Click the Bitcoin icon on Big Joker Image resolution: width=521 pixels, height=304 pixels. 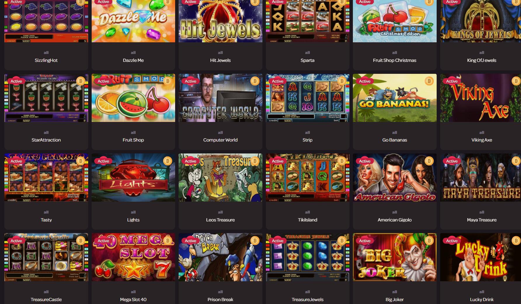pos(429,240)
